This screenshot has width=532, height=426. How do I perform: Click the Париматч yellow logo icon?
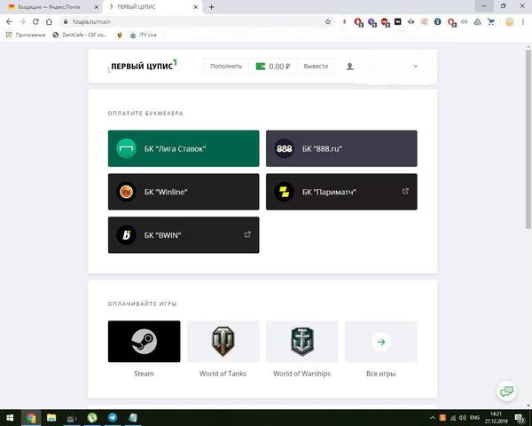point(284,192)
